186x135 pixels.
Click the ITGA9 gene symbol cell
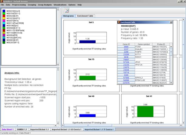144,47
